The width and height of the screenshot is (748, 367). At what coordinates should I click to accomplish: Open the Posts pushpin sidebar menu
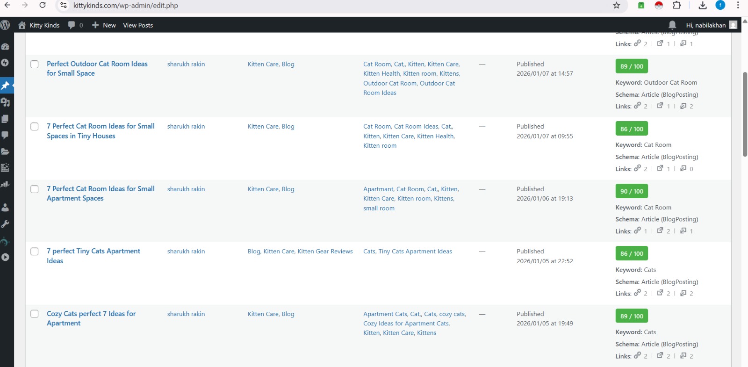coord(6,86)
